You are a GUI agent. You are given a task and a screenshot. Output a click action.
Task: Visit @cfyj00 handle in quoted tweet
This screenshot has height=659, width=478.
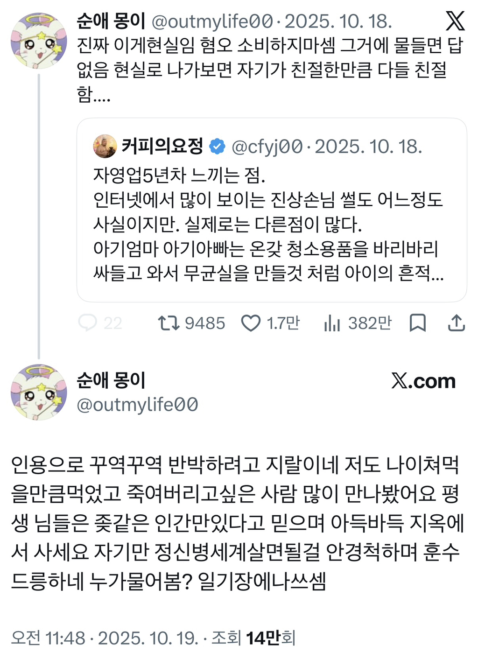click(x=267, y=147)
